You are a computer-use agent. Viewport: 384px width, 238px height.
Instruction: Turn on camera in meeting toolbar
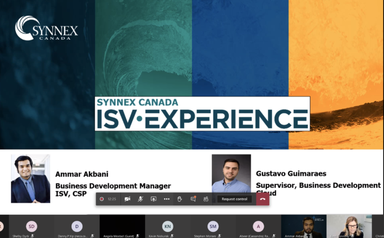pos(127,199)
